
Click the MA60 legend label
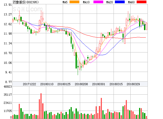131,2
